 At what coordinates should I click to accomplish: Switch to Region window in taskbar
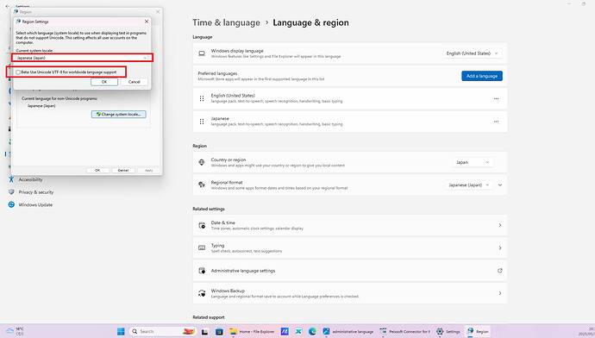pyautogui.click(x=478, y=332)
